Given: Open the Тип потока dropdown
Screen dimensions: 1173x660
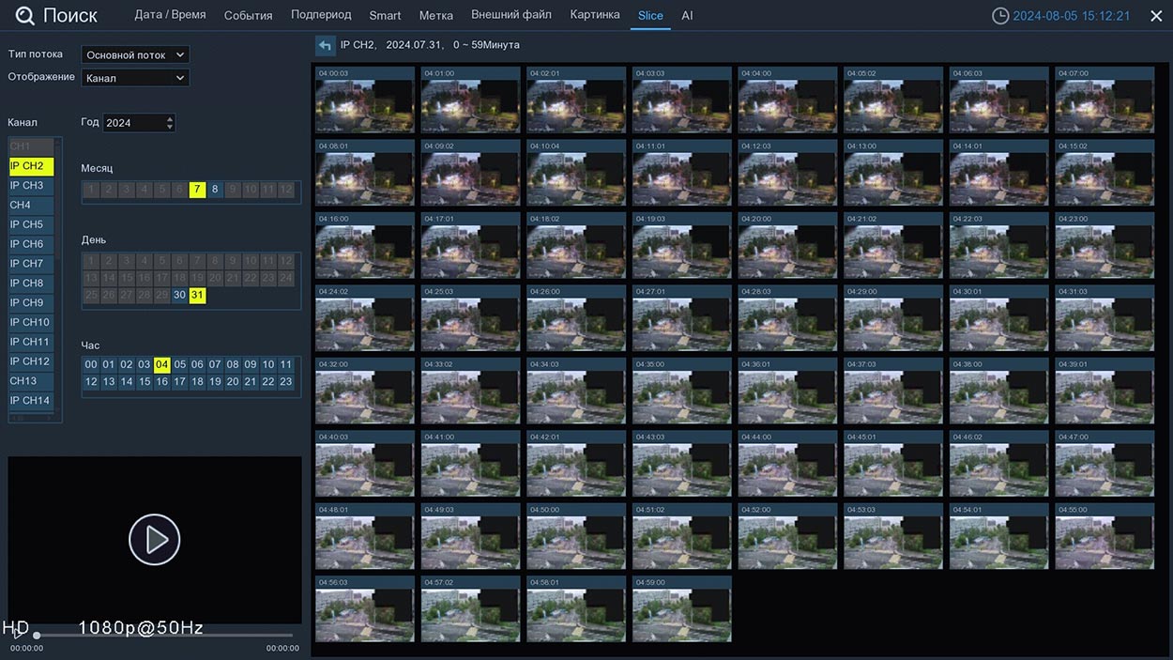Looking at the screenshot, I should (135, 55).
